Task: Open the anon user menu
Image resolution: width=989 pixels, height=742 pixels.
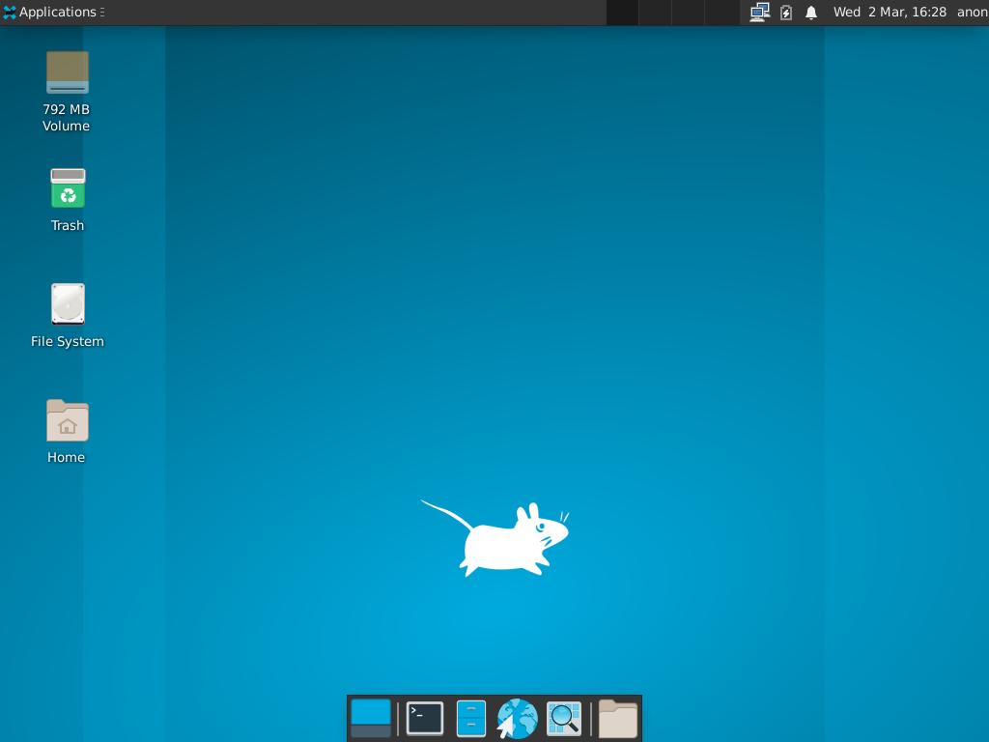Action: [x=972, y=12]
